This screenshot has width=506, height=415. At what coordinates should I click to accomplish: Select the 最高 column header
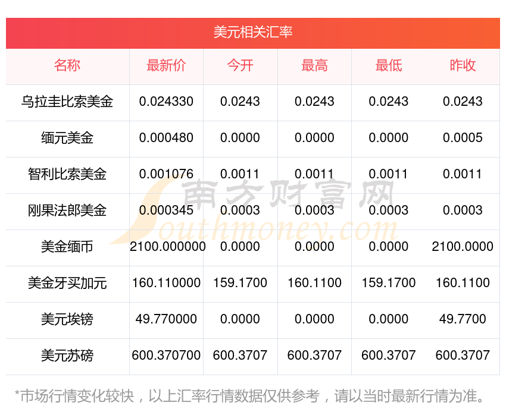[x=314, y=65]
